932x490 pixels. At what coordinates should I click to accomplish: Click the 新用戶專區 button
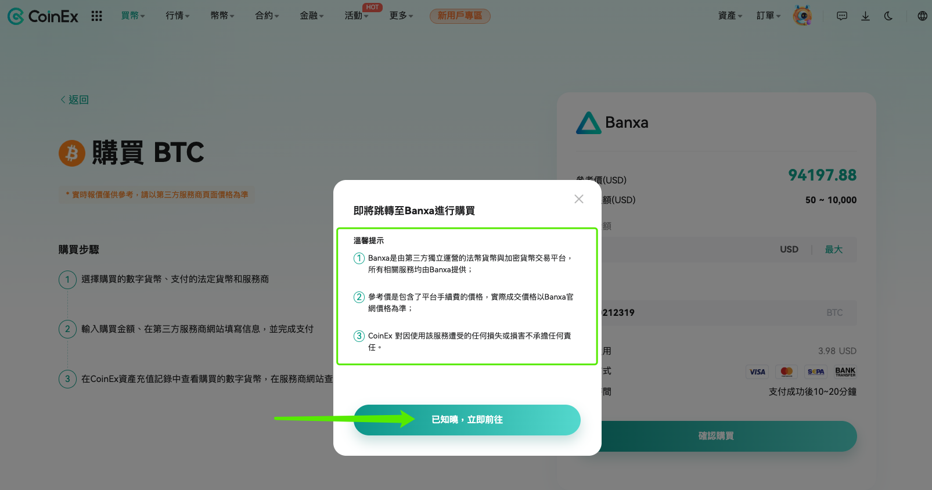(x=460, y=16)
